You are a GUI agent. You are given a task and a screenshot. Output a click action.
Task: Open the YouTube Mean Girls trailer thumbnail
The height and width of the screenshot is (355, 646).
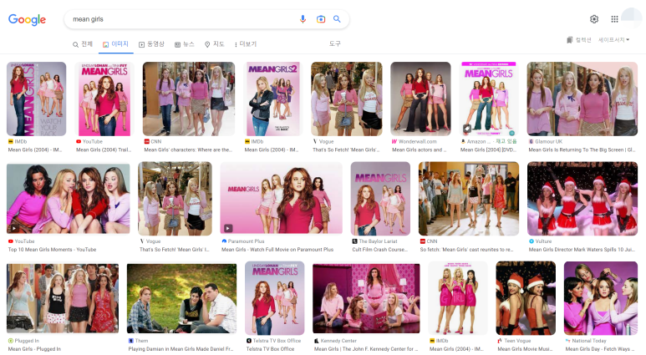point(104,99)
